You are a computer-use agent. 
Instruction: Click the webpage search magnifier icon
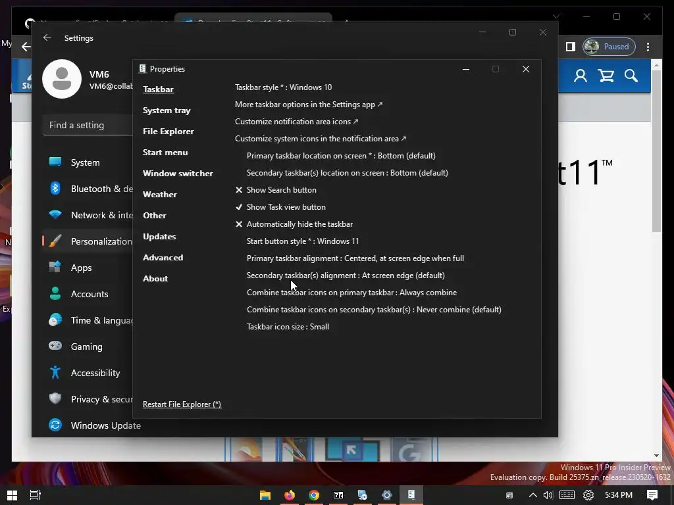[631, 76]
